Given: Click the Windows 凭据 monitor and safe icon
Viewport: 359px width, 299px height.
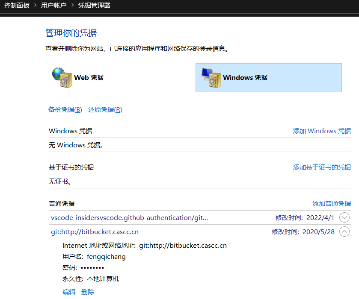Looking at the screenshot, I should pyautogui.click(x=211, y=77).
